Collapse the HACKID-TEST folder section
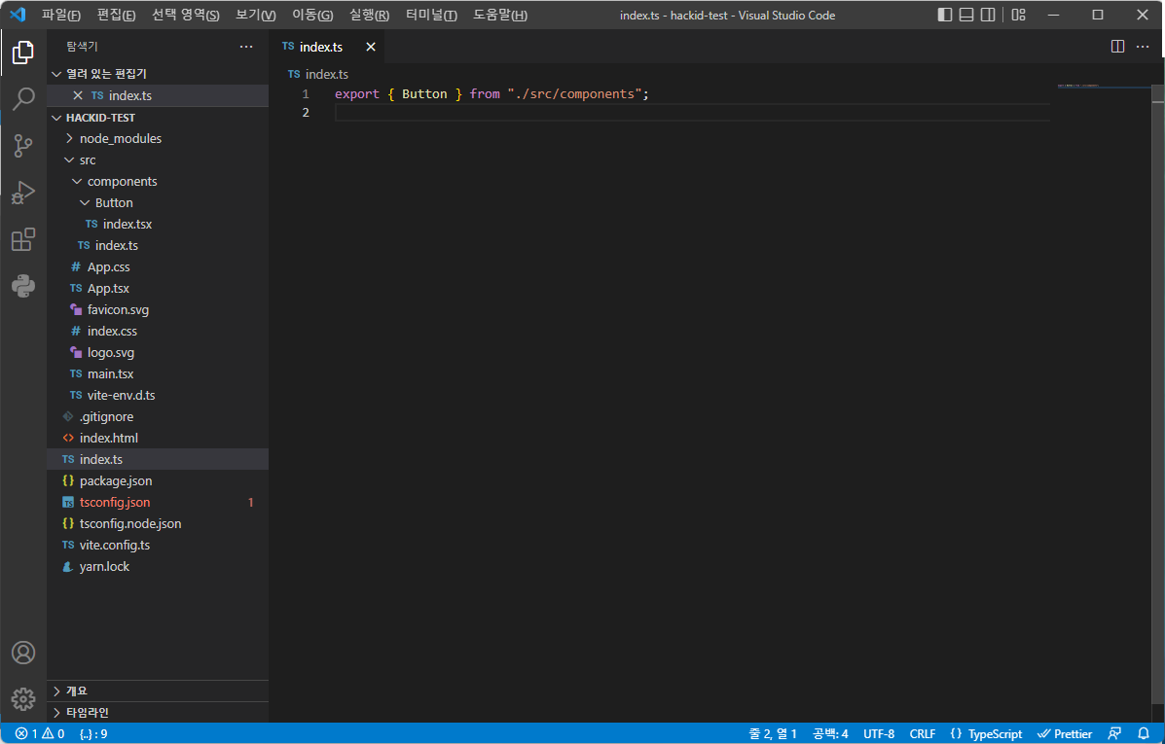 click(x=158, y=118)
